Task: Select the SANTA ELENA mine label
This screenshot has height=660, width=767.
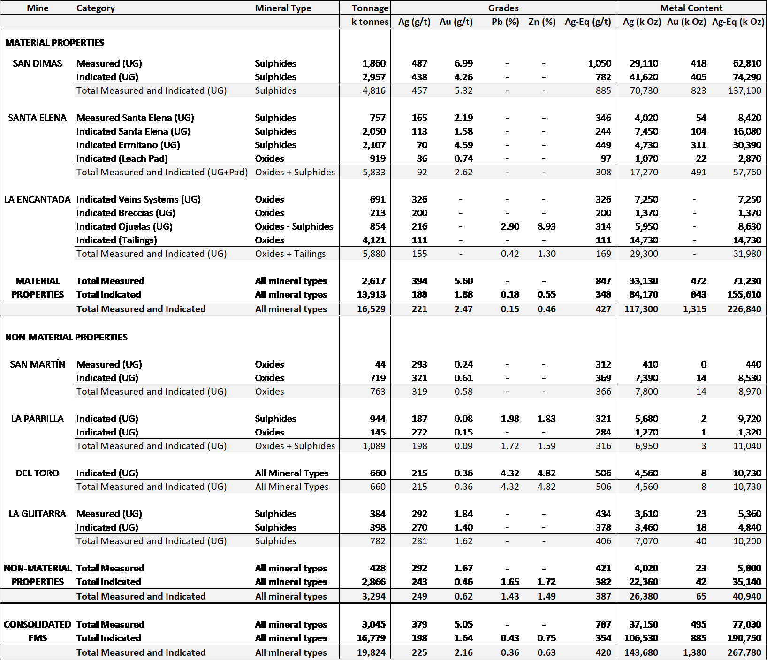Action: click(38, 118)
